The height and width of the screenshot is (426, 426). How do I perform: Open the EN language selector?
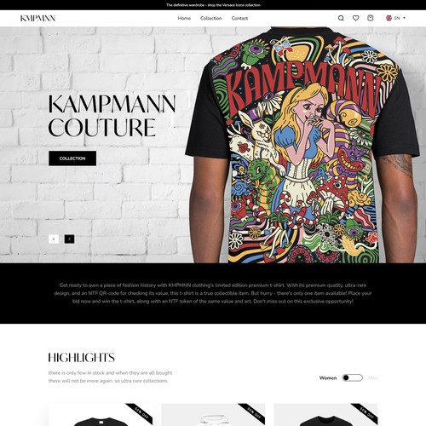click(x=397, y=18)
